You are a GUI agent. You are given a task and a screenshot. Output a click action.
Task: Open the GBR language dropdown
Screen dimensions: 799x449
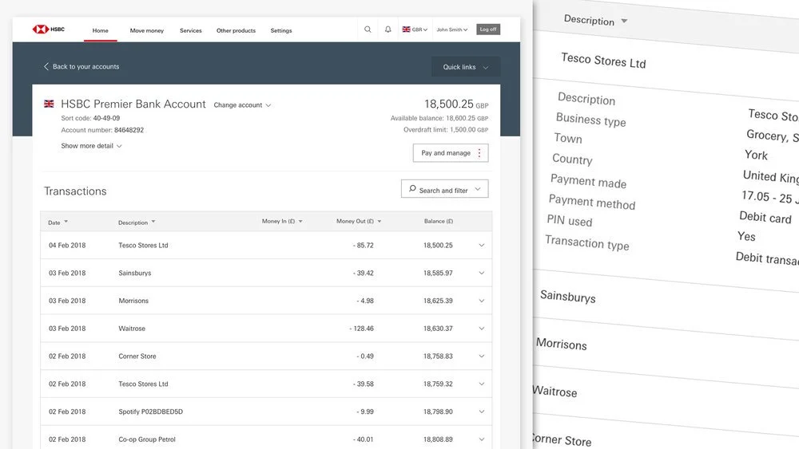tap(415, 30)
